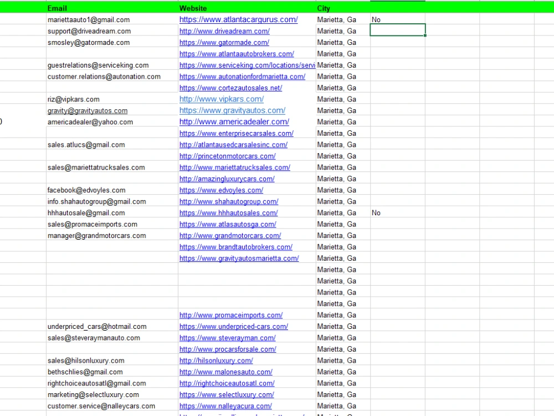Viewport: 554px width, 416px height.
Task: Open the atlantaautobrokers.com link
Action: click(x=237, y=54)
